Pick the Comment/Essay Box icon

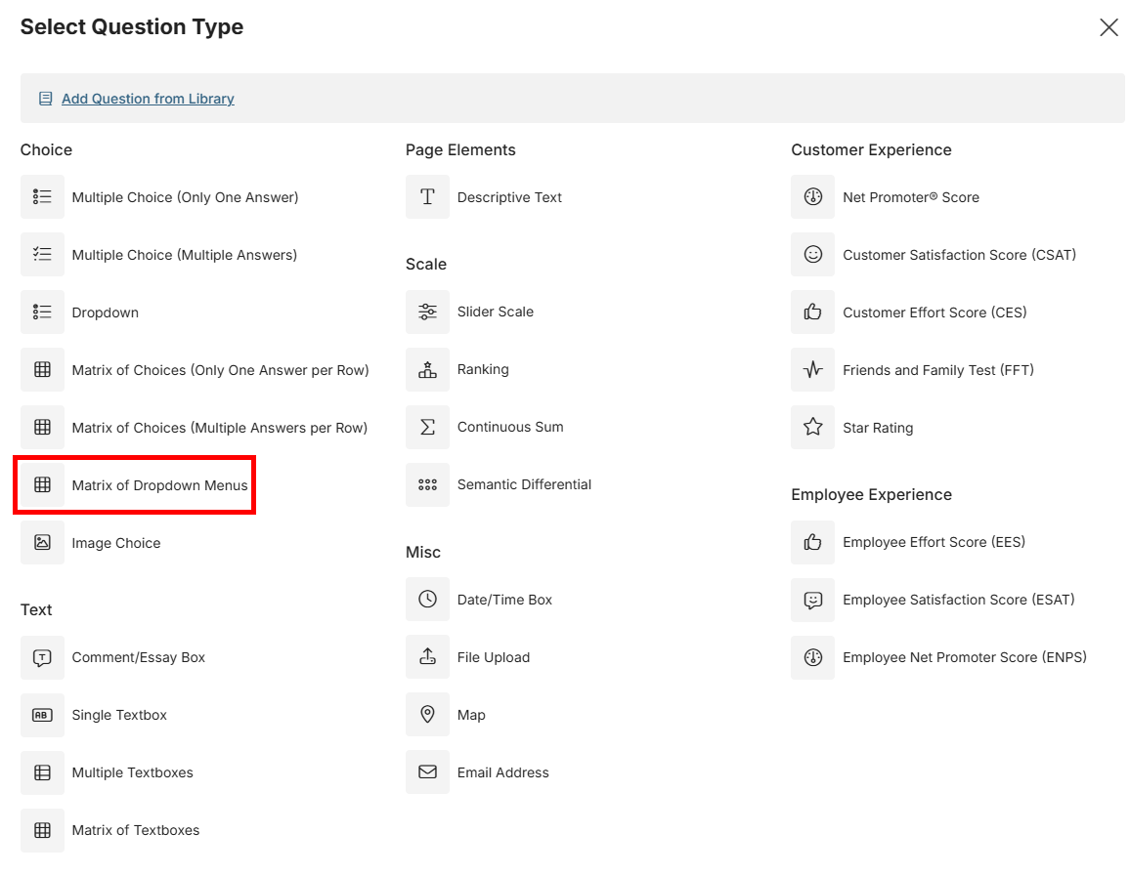click(42, 657)
